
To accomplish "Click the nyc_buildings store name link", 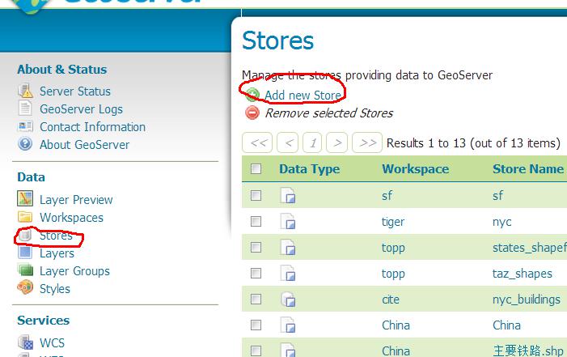I will pyautogui.click(x=527, y=300).
